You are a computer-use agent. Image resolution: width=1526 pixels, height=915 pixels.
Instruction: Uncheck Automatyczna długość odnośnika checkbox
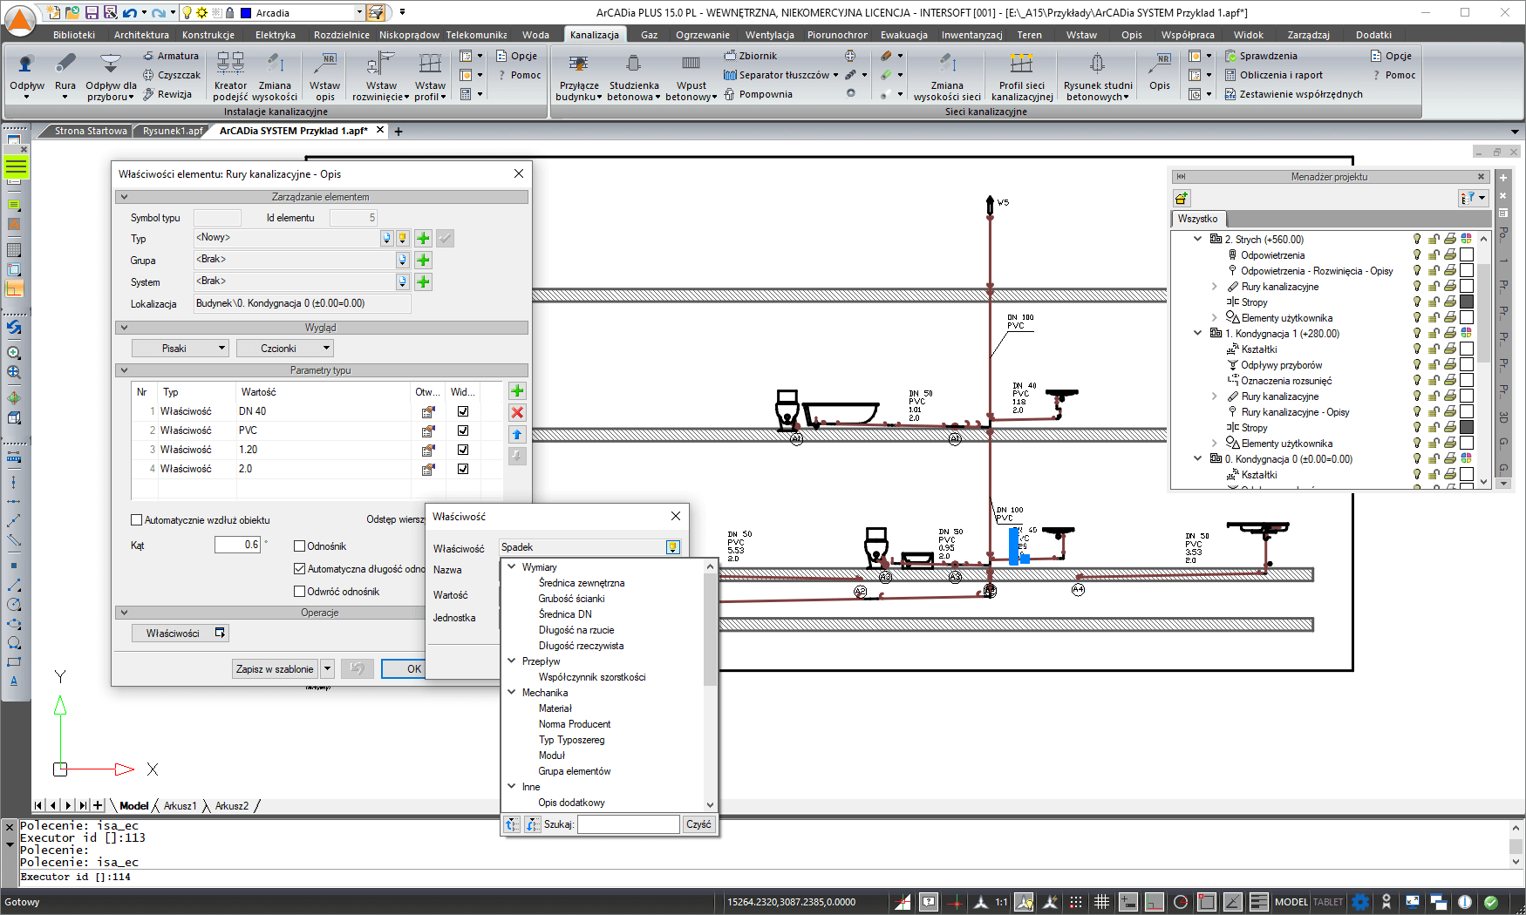point(299,569)
